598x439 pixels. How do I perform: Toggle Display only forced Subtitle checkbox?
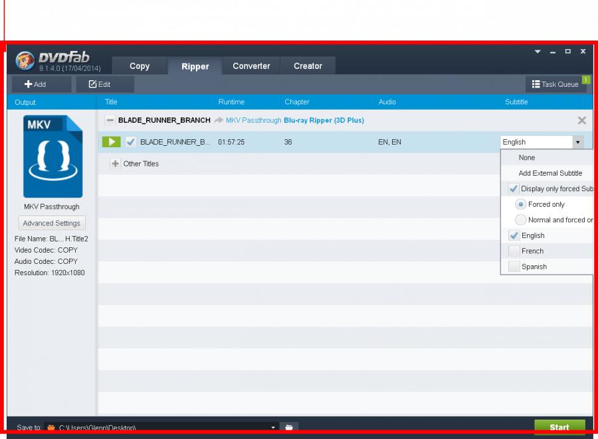coord(514,188)
